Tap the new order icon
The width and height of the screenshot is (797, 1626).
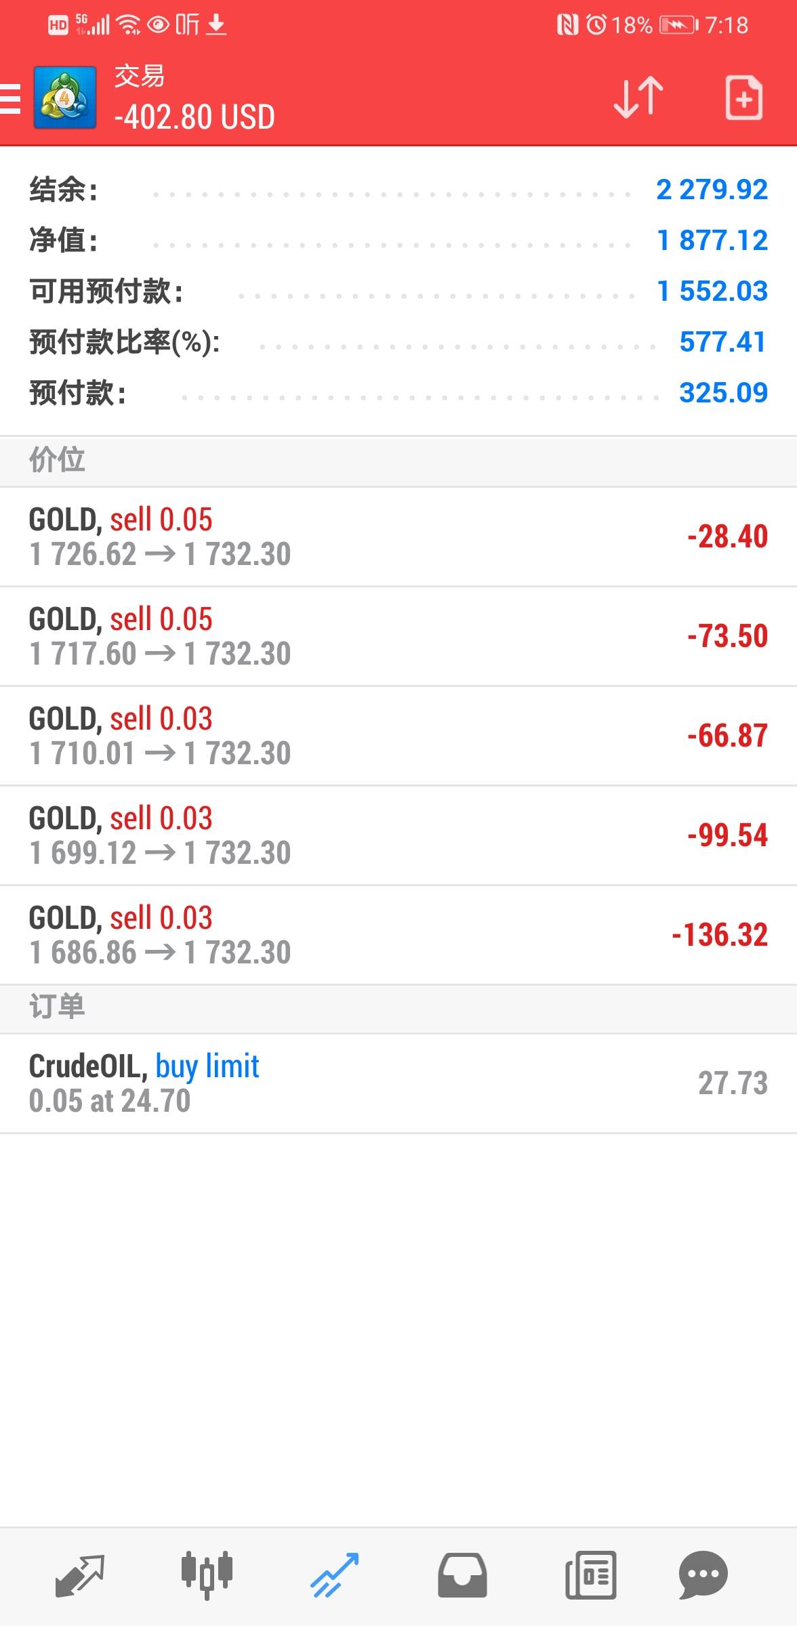point(743,99)
